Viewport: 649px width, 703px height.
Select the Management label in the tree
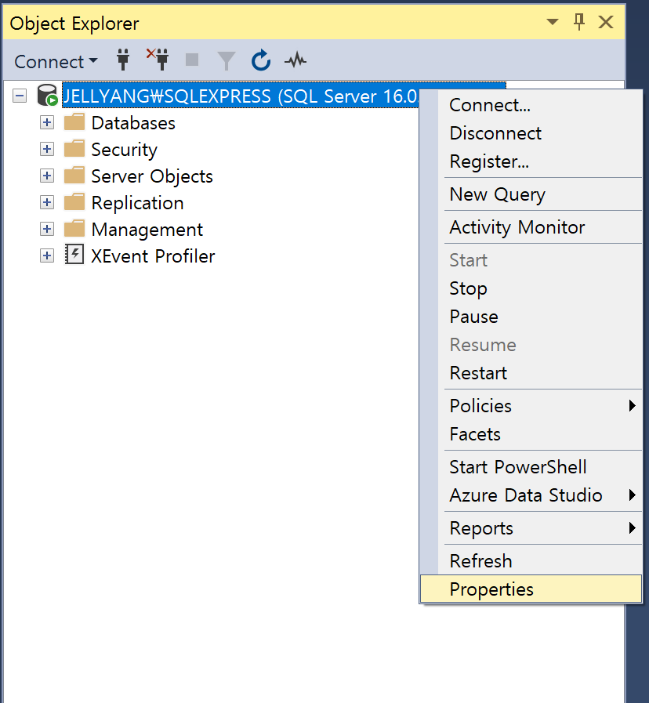click(x=147, y=230)
